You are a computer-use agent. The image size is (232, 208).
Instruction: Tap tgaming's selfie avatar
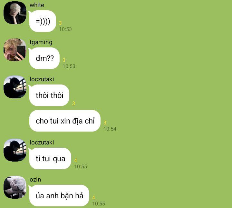click(15, 50)
